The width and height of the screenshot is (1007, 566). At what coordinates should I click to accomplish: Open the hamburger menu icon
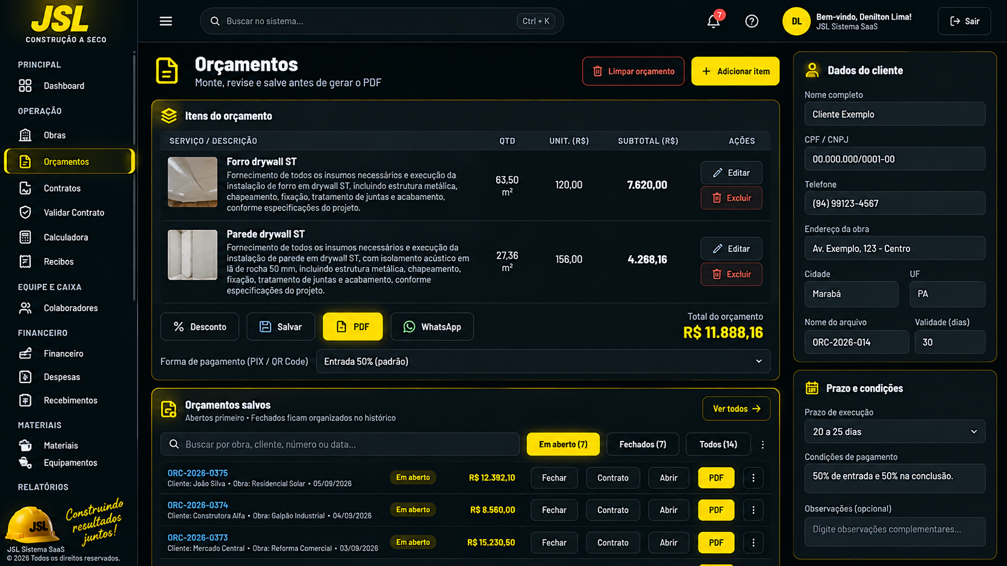(166, 21)
